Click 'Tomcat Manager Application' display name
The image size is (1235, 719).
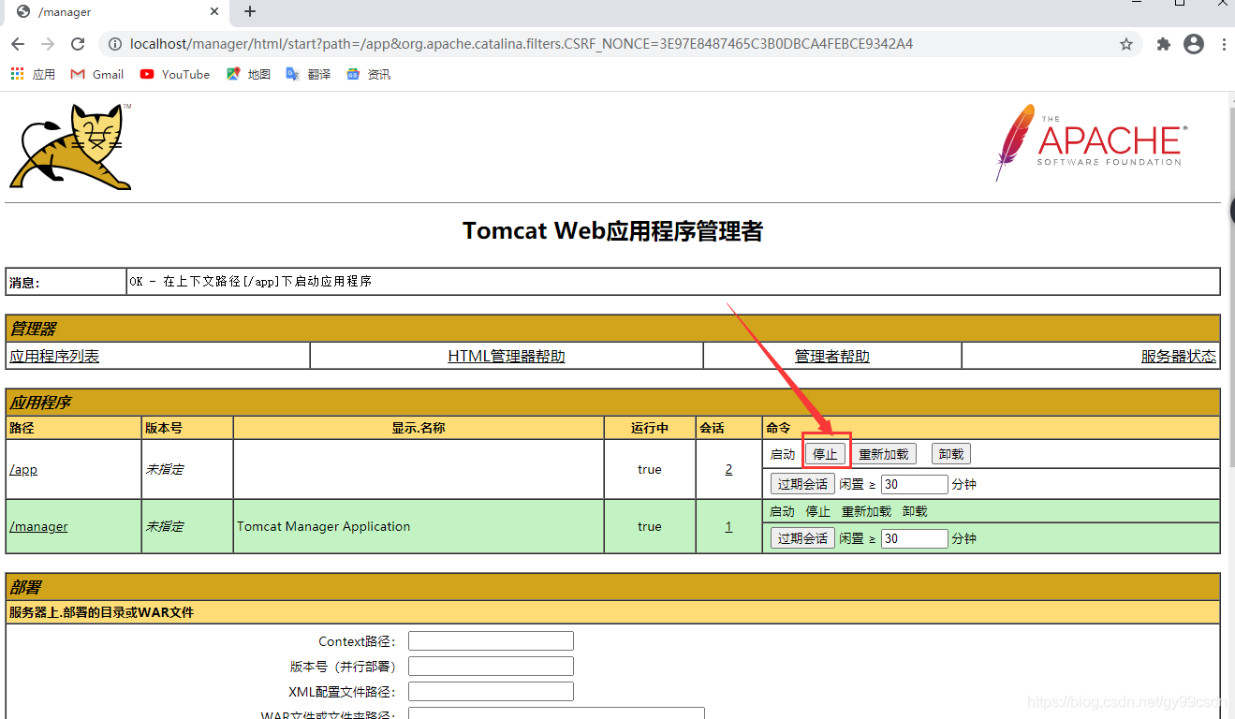(324, 526)
